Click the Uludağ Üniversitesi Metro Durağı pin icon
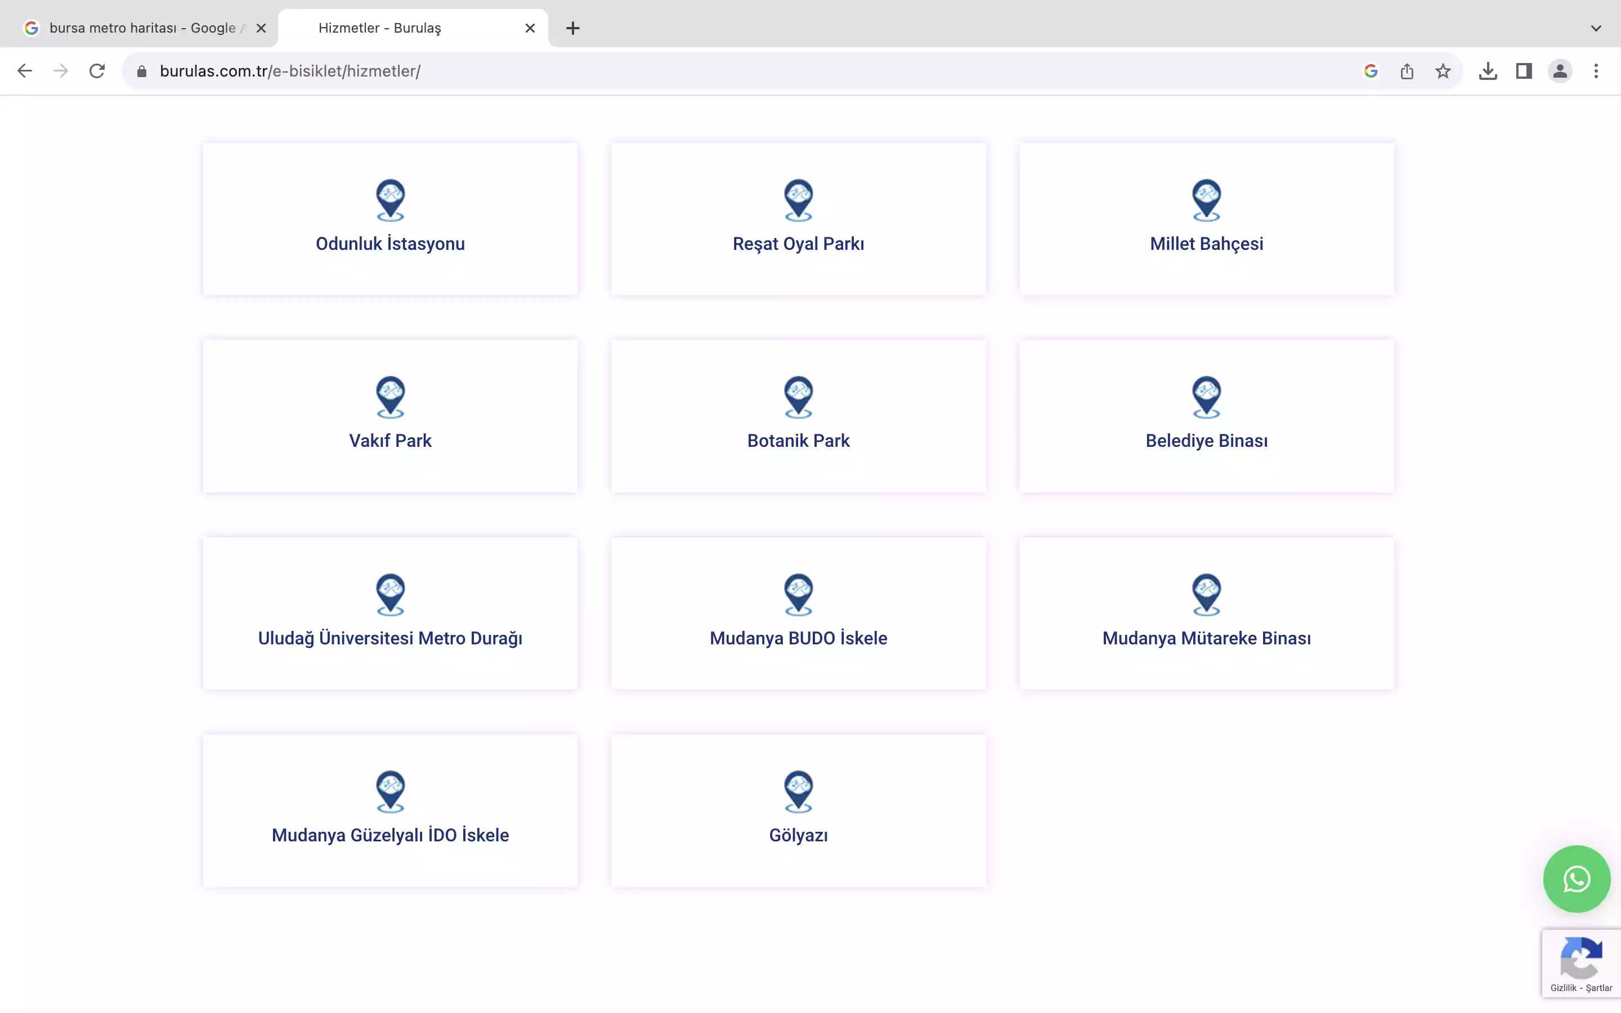The image size is (1621, 1013). point(391,595)
